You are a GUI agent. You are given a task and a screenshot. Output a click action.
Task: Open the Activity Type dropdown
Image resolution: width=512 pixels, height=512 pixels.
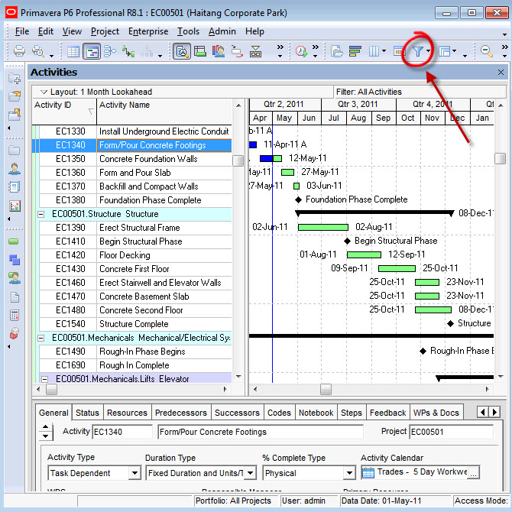click(x=134, y=473)
